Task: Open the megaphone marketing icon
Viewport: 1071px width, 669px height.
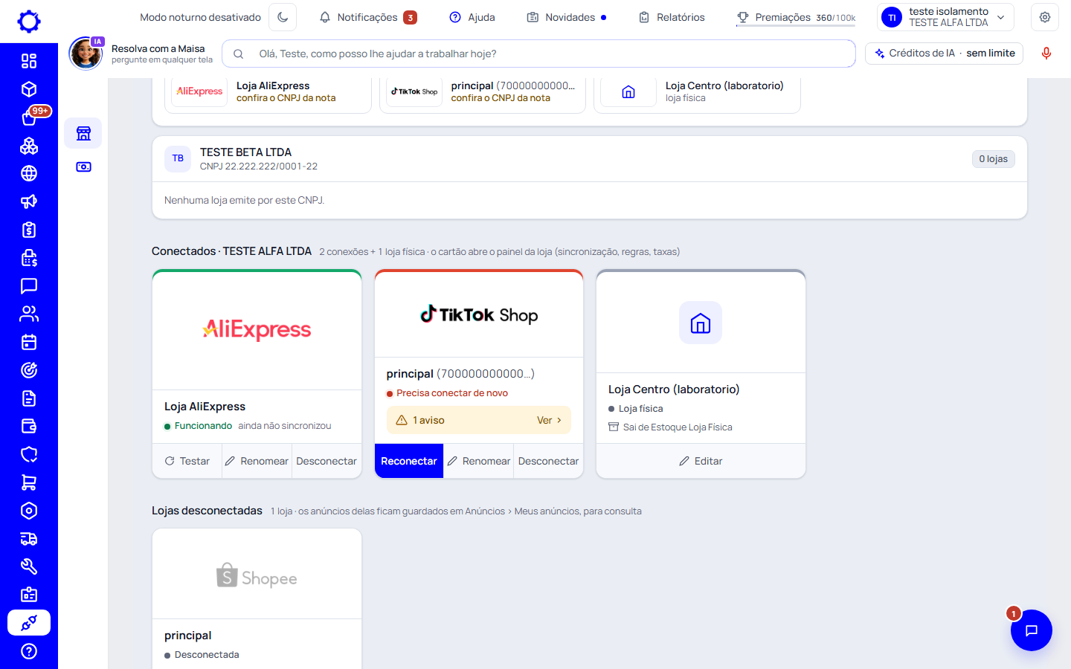Action: tap(29, 201)
